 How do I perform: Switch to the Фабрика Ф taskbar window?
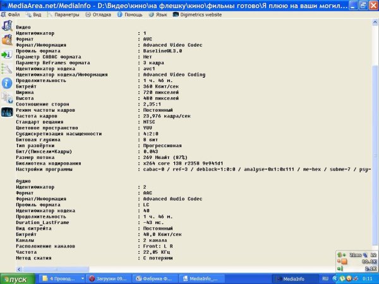tap(155, 279)
